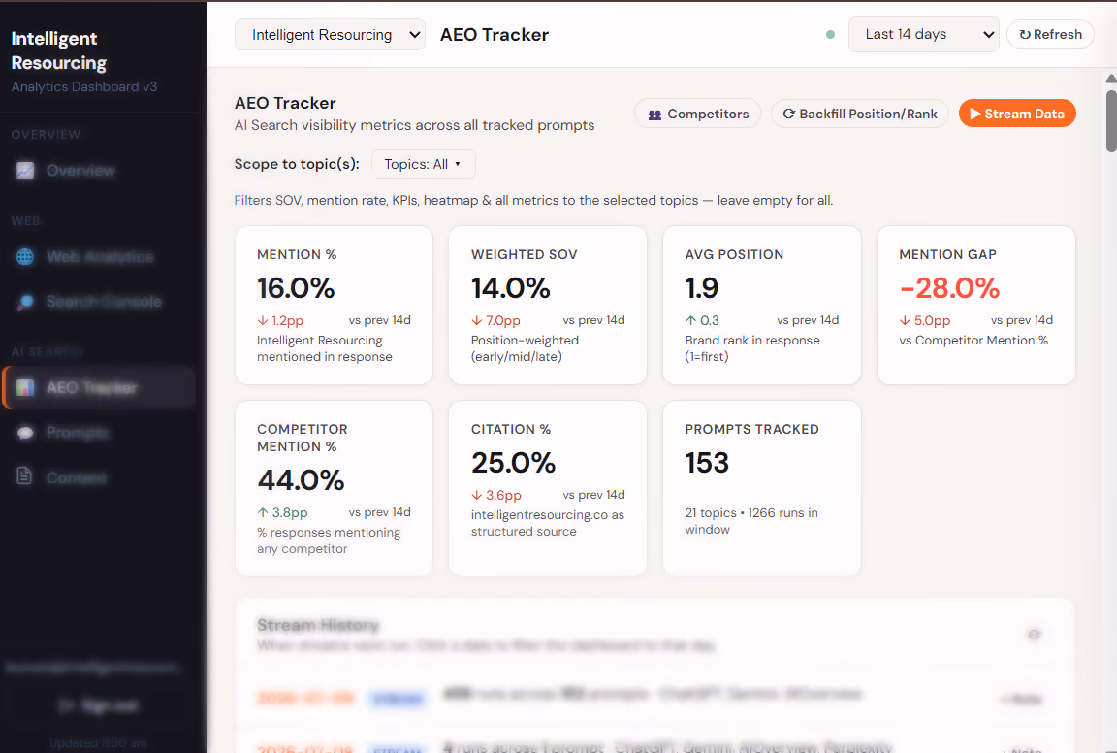Click the Stream History heading
The width and height of the screenshot is (1117, 753).
tap(318, 625)
